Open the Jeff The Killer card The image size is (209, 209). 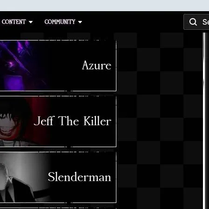58,121
